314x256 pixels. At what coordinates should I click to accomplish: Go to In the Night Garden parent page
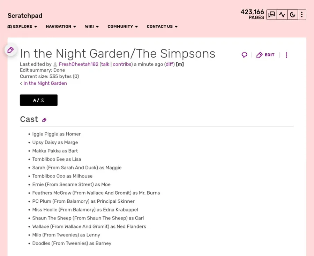click(x=45, y=83)
